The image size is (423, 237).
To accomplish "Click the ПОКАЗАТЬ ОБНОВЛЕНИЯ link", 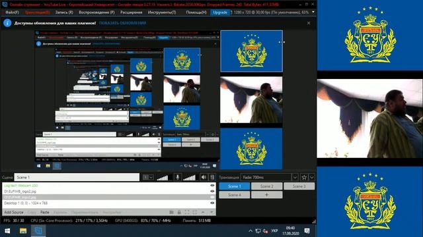I will pos(122,23).
